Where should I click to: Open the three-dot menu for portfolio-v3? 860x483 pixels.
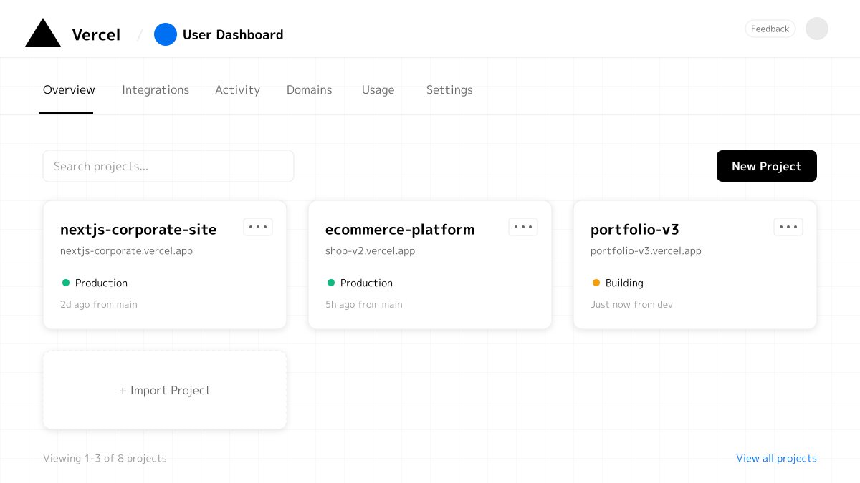(788, 227)
